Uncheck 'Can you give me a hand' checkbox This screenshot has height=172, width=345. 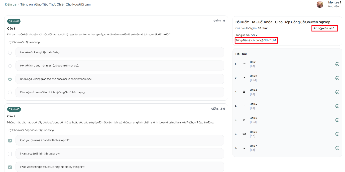tap(10, 141)
